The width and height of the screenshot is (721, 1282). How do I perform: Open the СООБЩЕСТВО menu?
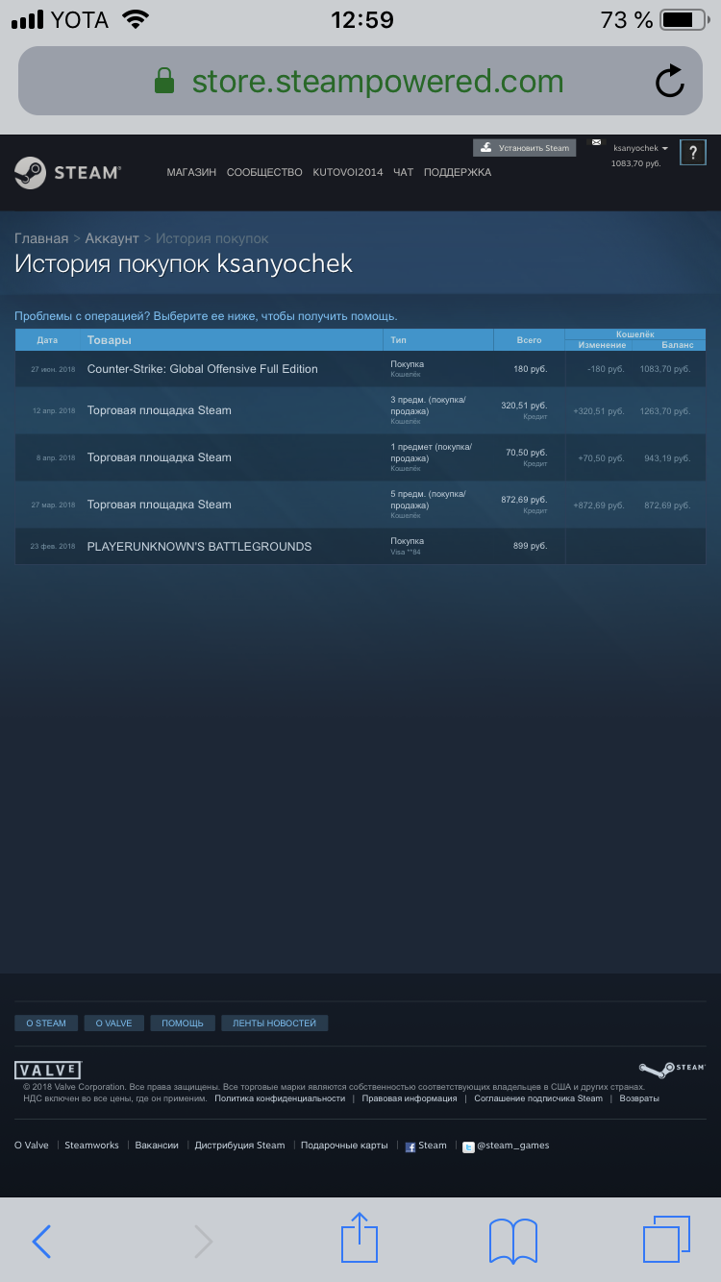coord(264,172)
